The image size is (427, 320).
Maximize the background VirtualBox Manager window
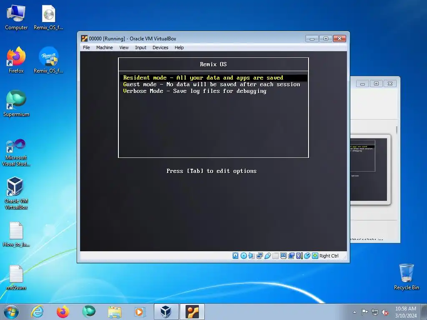377,83
